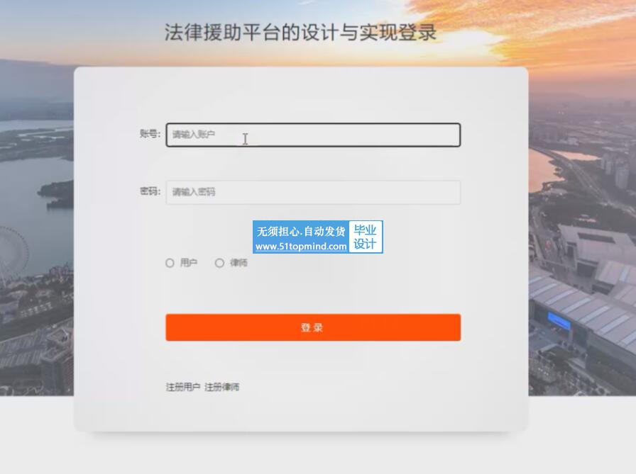Click the 用户 option label text
636x474 pixels.
click(x=189, y=263)
